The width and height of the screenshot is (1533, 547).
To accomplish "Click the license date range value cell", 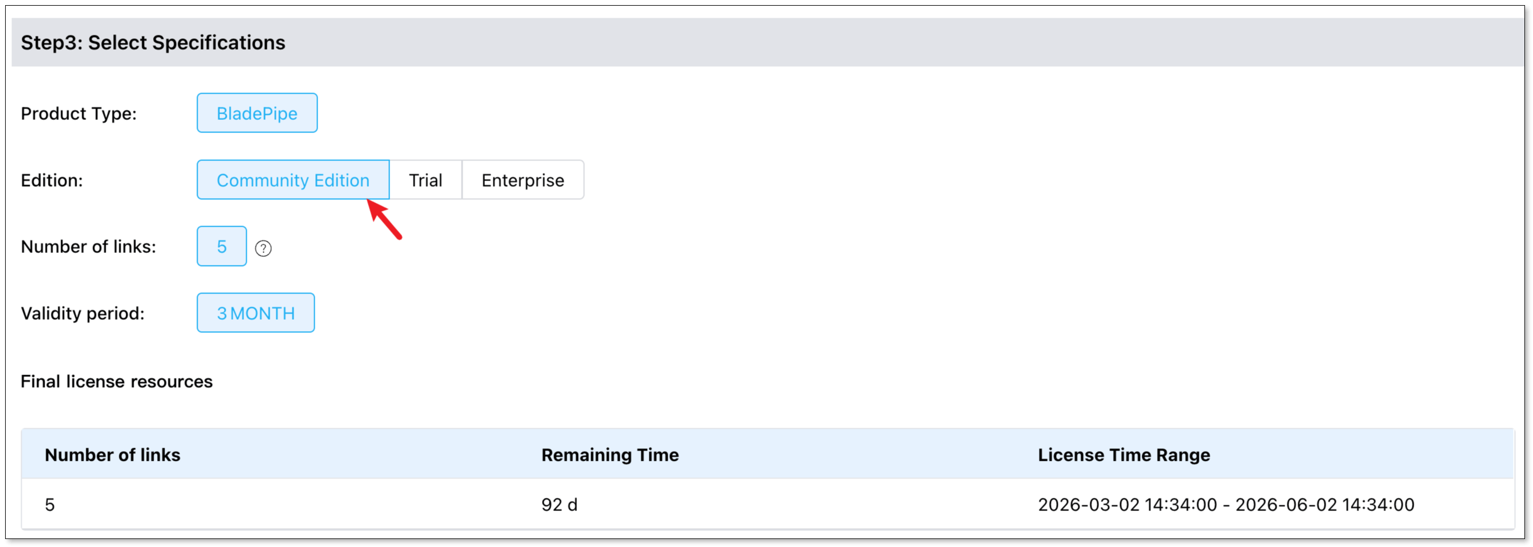I will pos(1225,505).
